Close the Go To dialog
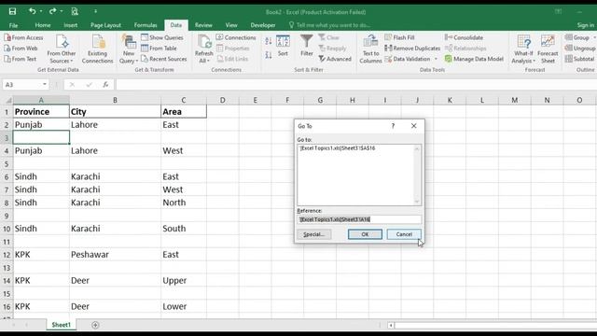Viewport: 597px width, 336px height. [x=414, y=126]
